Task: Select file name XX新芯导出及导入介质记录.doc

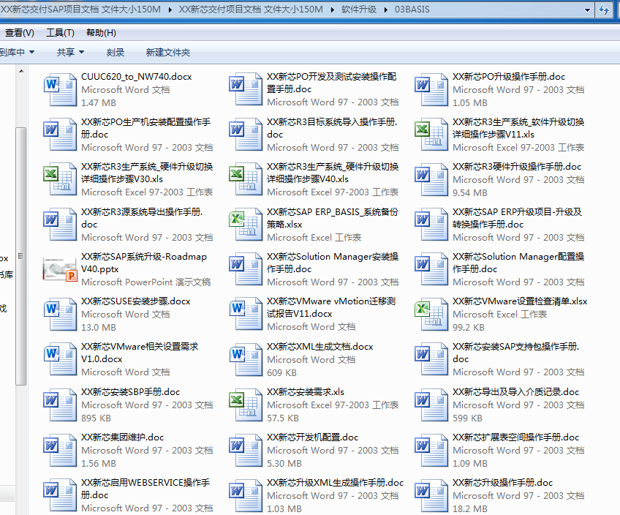Action: [x=515, y=392]
